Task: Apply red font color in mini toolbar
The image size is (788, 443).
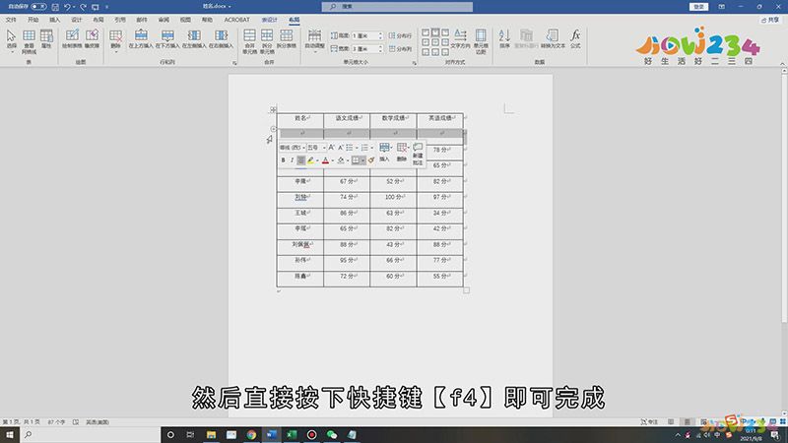Action: [325, 160]
